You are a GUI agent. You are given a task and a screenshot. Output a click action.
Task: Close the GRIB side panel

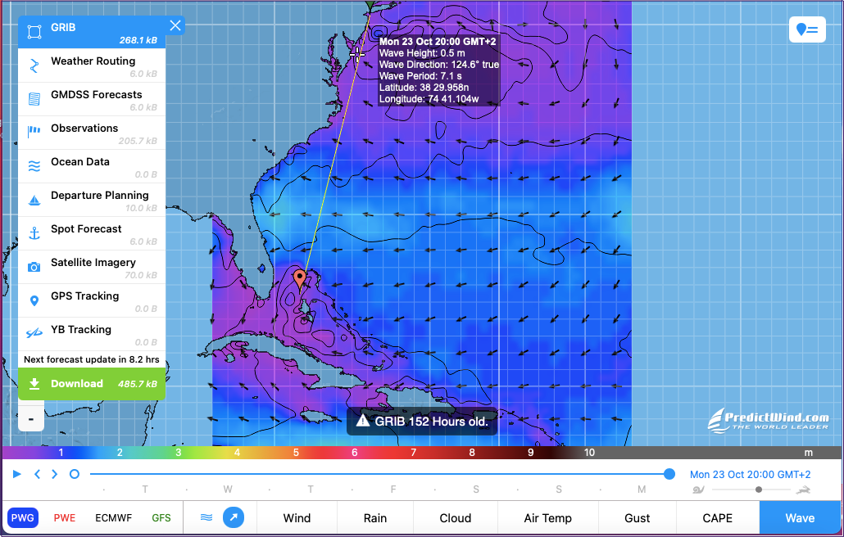click(x=175, y=25)
